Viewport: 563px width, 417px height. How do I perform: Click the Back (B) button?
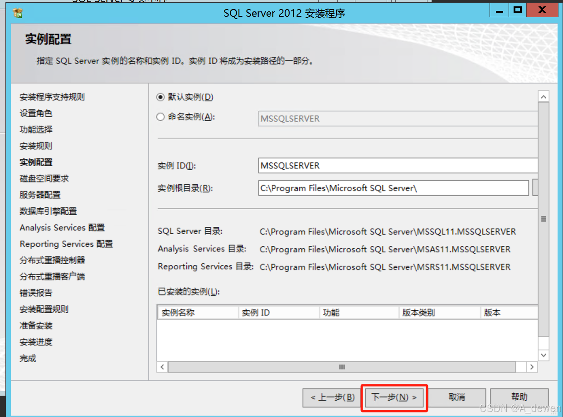333,397
